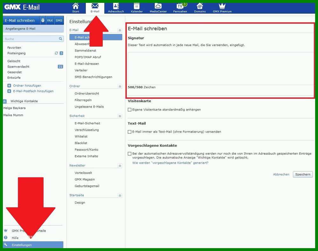Click the Hilfe question mark icon
318x251 pixels.
pos(6,237)
